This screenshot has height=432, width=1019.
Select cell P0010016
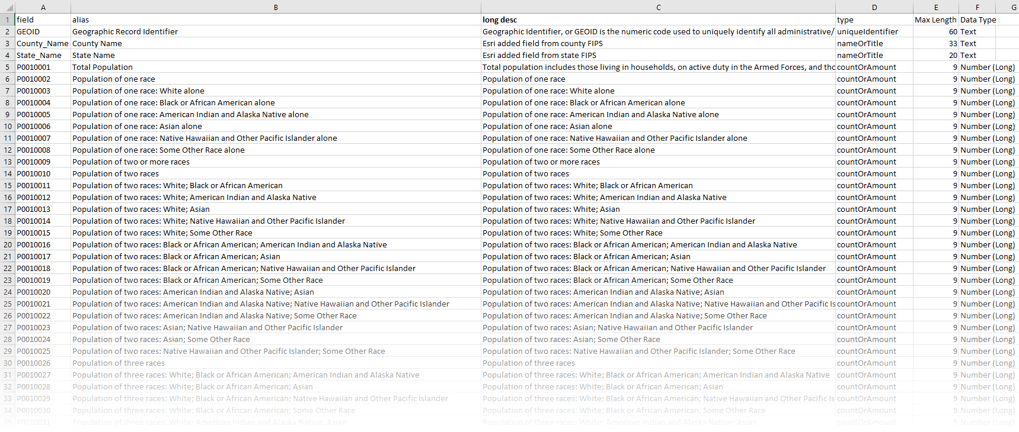point(43,244)
